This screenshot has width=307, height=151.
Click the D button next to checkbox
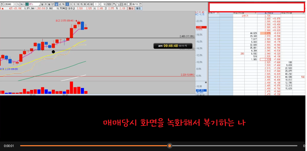coord(131,4)
